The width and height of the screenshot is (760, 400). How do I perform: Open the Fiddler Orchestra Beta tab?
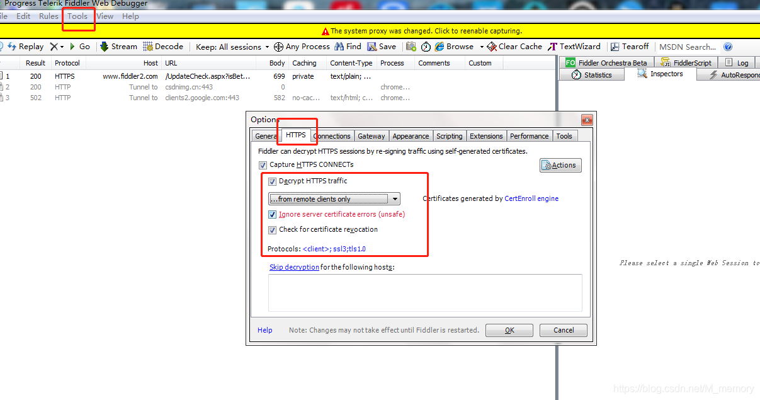point(606,62)
